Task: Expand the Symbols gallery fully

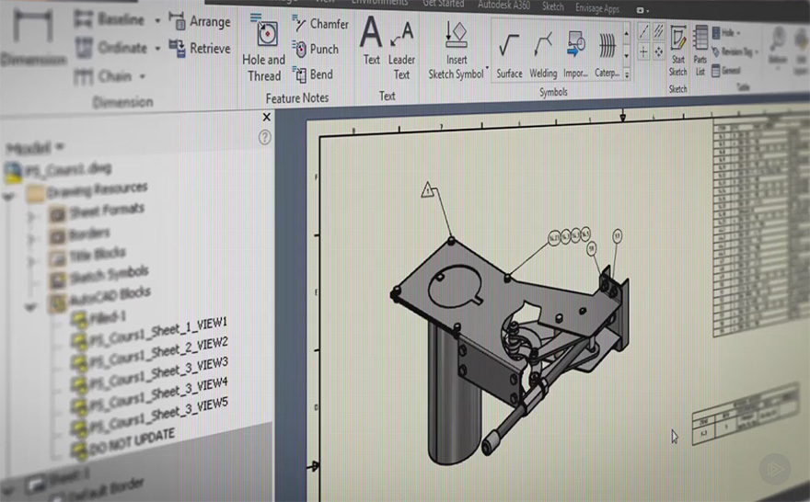Action: tap(627, 75)
